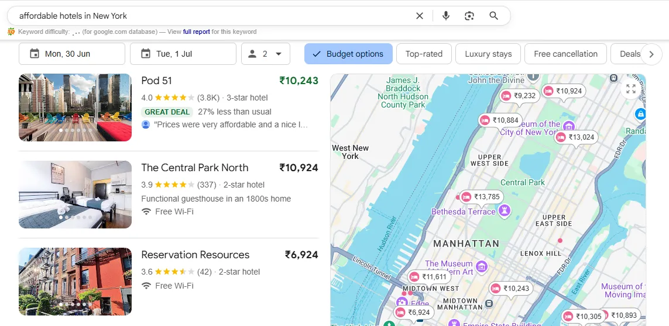Expand the map to fullscreen
Image resolution: width=669 pixels, height=326 pixels.
(x=630, y=89)
